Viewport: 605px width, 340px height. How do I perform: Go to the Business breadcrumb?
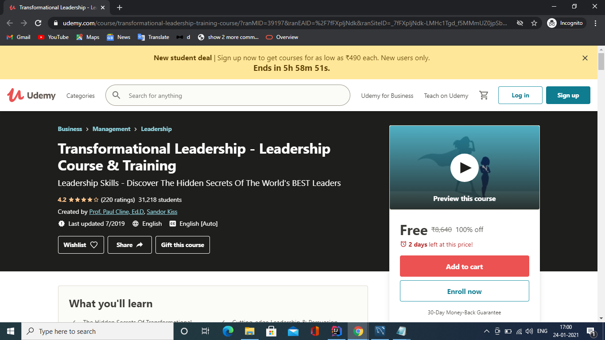click(x=70, y=129)
